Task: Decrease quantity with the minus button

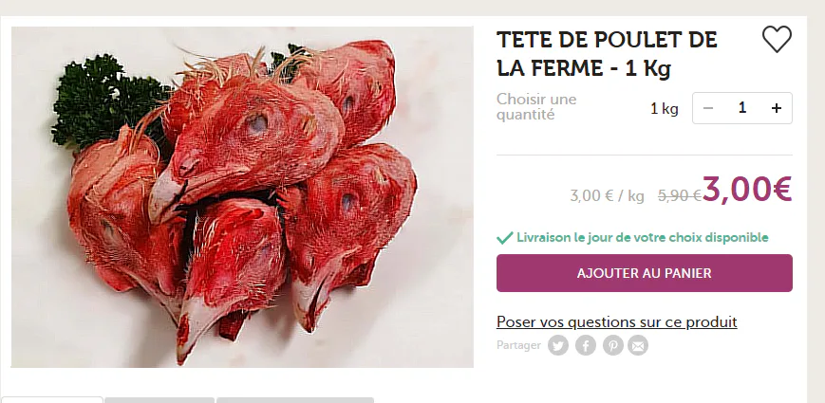Action: pos(708,108)
